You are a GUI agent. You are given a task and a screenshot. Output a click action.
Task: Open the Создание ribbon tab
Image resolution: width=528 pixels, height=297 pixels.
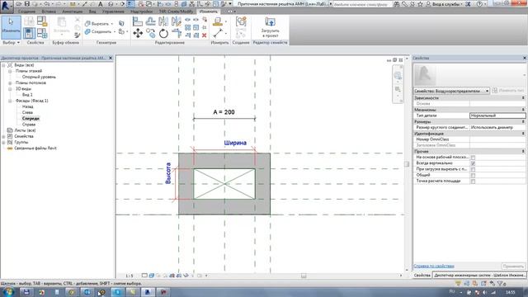point(26,12)
